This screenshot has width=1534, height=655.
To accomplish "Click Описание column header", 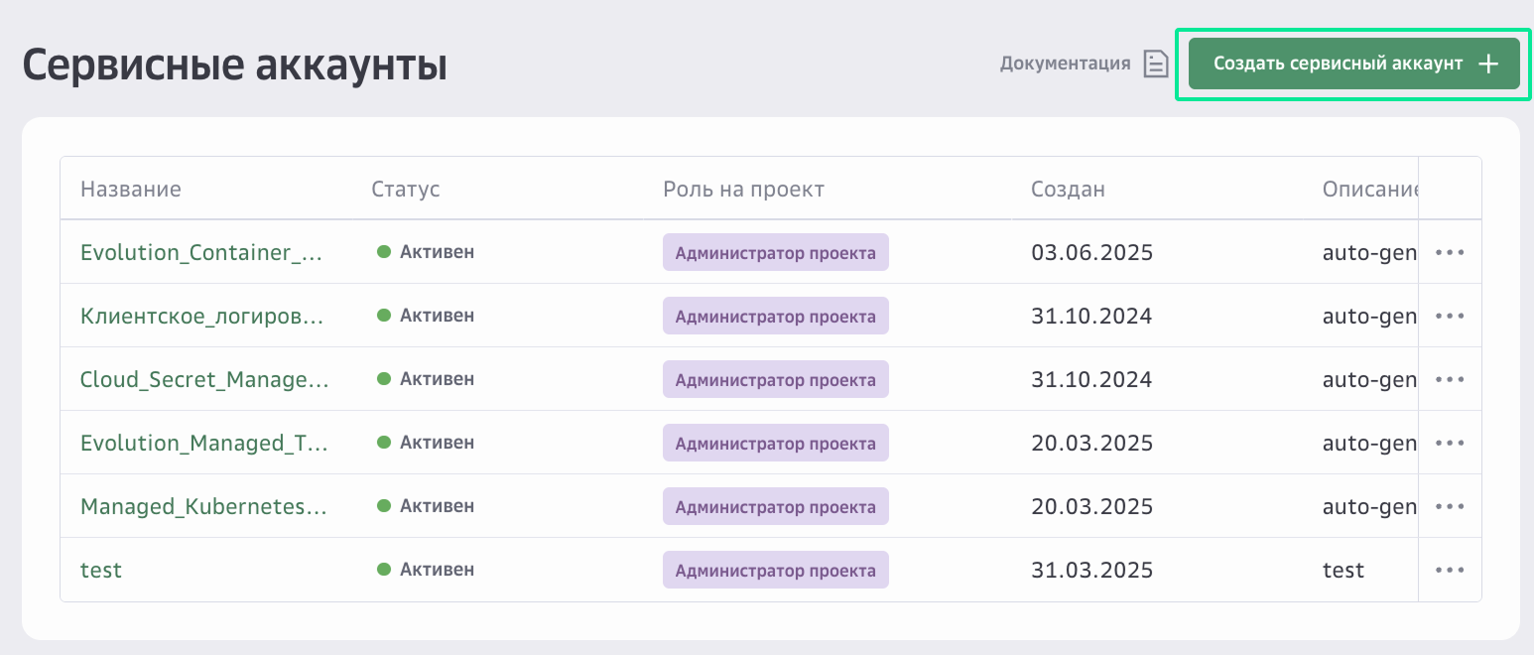I will [x=1368, y=189].
